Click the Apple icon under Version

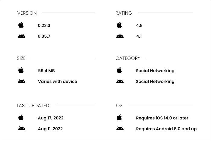(21, 25)
